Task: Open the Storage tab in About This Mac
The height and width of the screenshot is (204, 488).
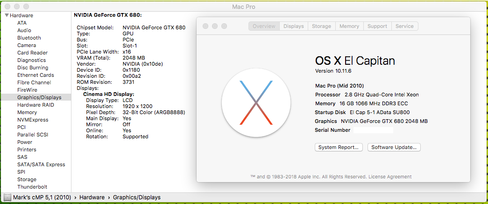Action: click(x=321, y=27)
